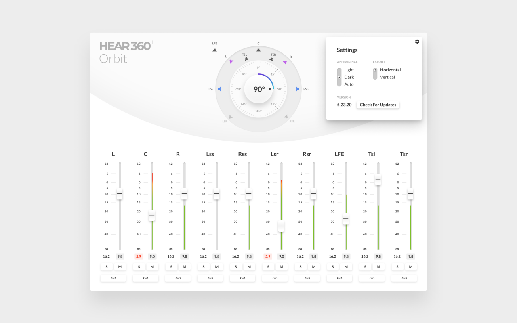
Task: Select the RSS speaker icon
Action: 298,89
